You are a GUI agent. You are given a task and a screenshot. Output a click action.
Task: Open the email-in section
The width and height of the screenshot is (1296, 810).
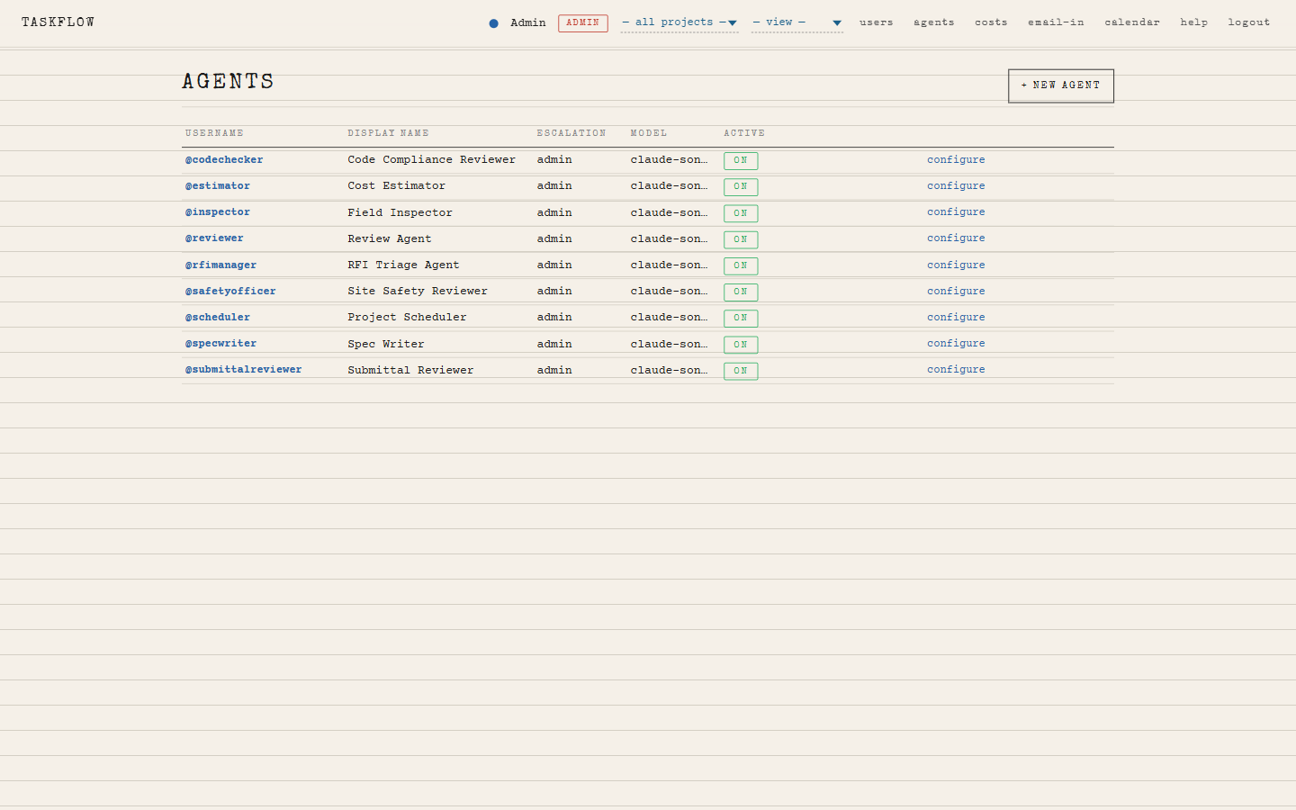pos(1056,22)
